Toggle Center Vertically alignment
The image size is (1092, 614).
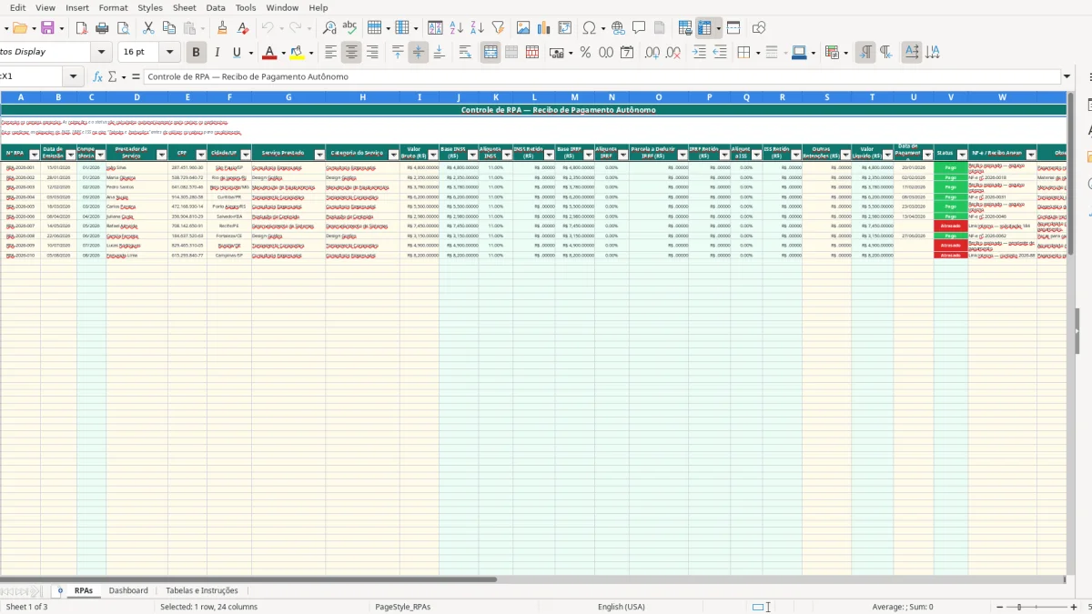click(x=419, y=53)
